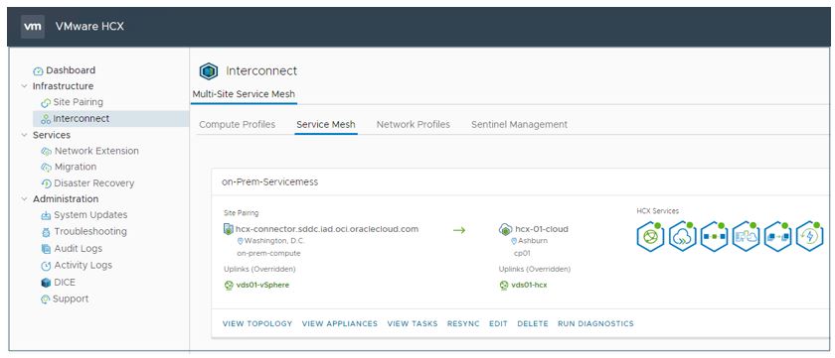Click the vds01-vSphere uplink name
This screenshot has height=358, width=835.
click(x=263, y=285)
